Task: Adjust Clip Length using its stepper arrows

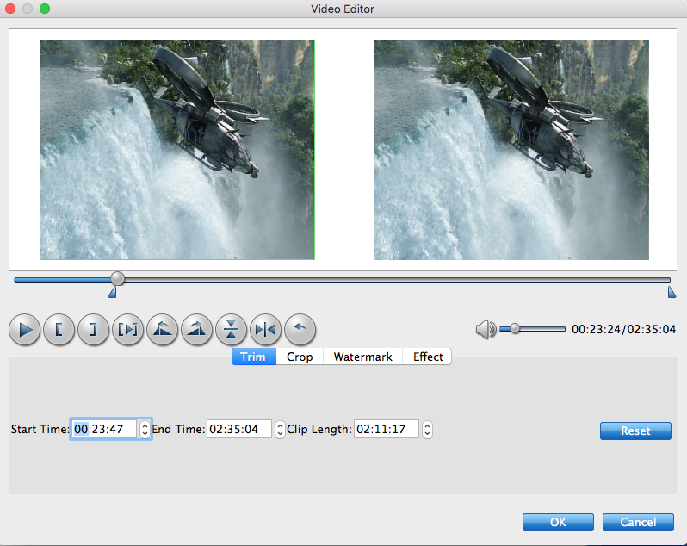Action: tap(427, 429)
